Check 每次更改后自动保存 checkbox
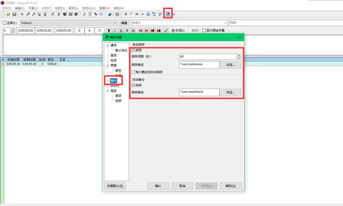 coord(133,72)
